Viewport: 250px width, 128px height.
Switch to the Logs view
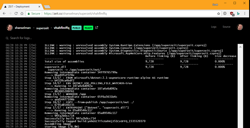coord(214,27)
